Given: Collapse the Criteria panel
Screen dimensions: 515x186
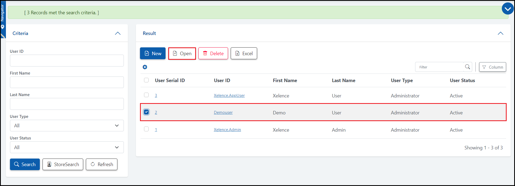Looking at the screenshot, I should coord(118,33).
